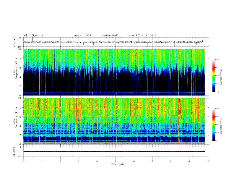234x181 pixels.
Task: Click the "-7" label on ch.1 color scale
Action: [218, 92]
